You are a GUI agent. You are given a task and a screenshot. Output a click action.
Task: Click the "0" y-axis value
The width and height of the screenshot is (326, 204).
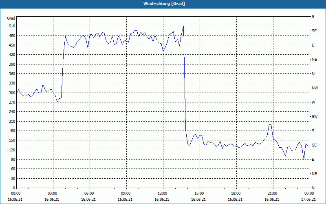(x=14, y=188)
